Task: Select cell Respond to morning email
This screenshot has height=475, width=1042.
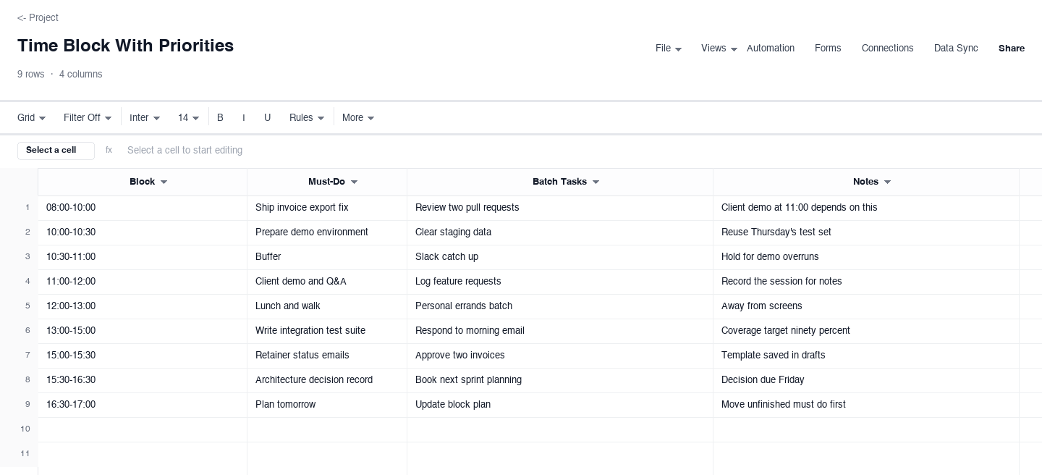Action: click(560, 331)
